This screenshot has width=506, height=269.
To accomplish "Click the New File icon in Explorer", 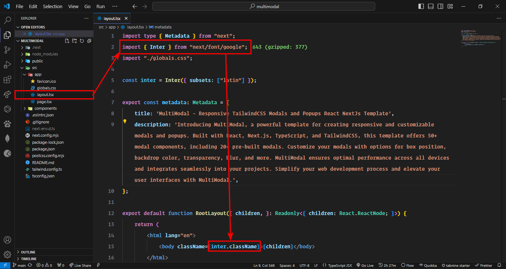I will tap(67, 41).
